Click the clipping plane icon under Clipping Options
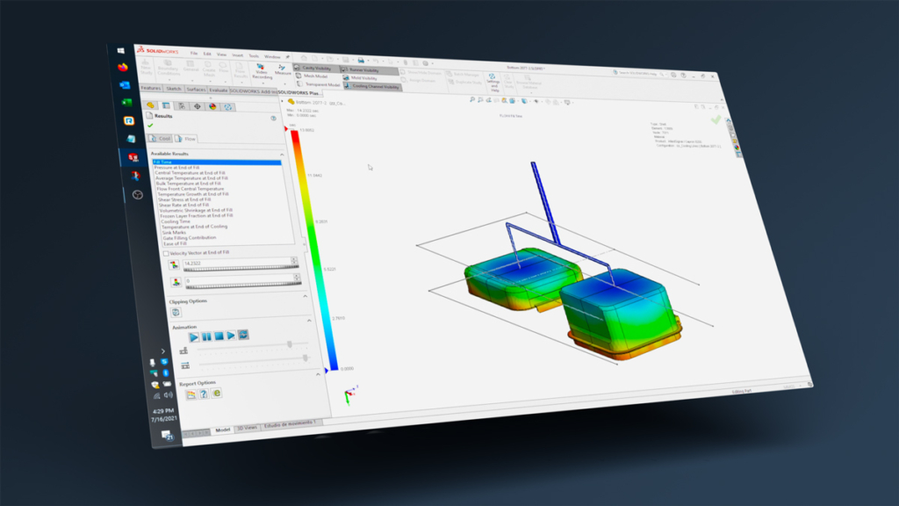This screenshot has height=506, width=899. pyautogui.click(x=174, y=311)
